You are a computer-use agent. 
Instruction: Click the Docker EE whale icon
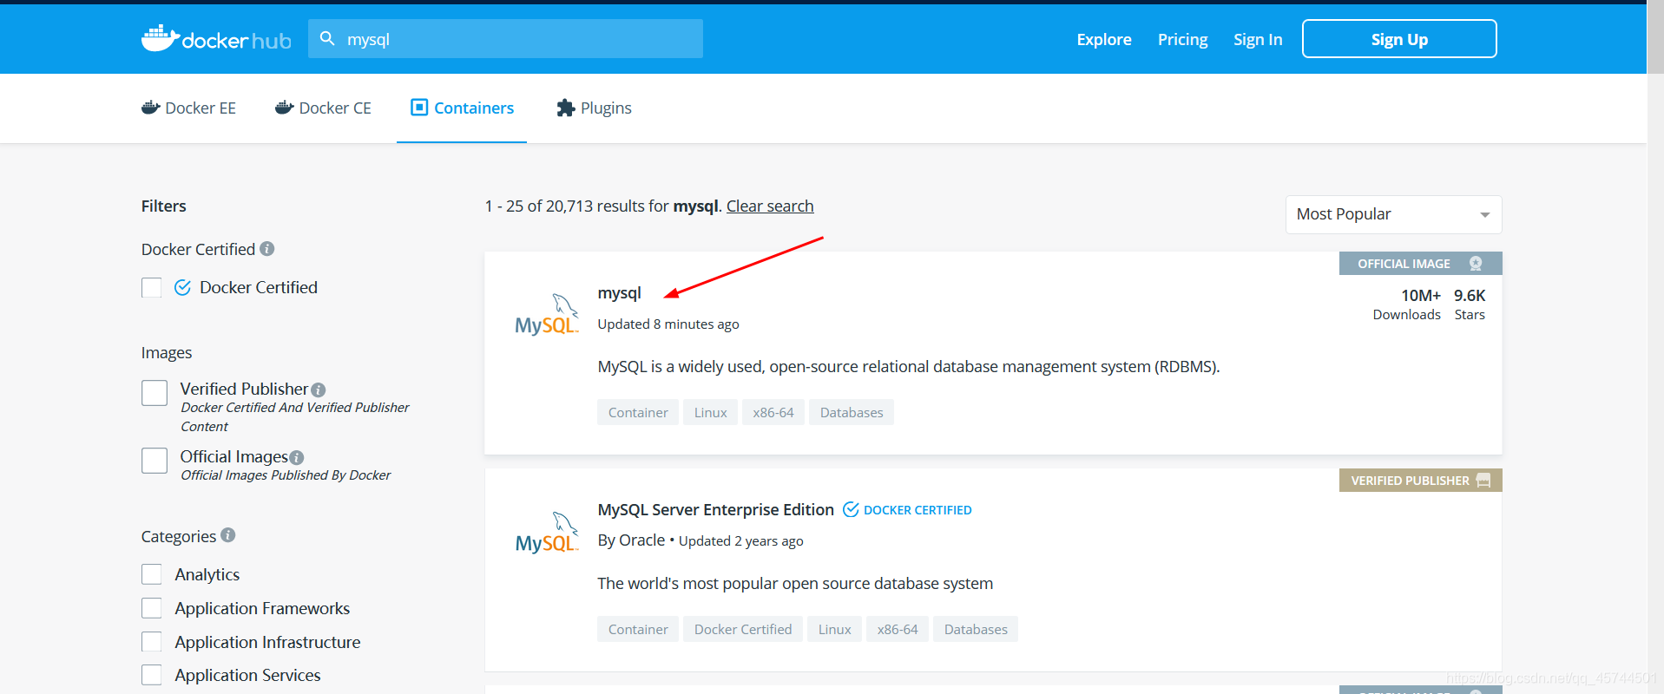[x=151, y=108]
